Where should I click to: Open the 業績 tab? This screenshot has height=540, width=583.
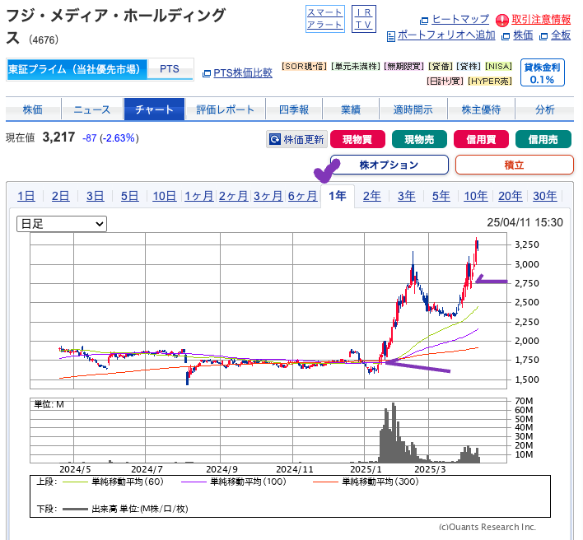(351, 109)
